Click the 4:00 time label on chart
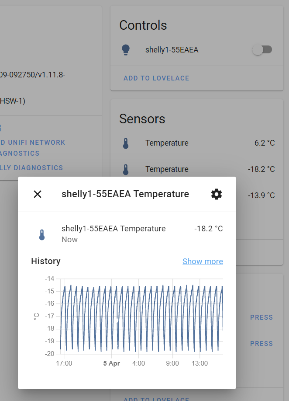 point(139,363)
